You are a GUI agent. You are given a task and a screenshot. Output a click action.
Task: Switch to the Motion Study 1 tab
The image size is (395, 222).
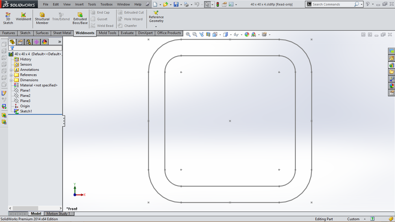point(59,213)
